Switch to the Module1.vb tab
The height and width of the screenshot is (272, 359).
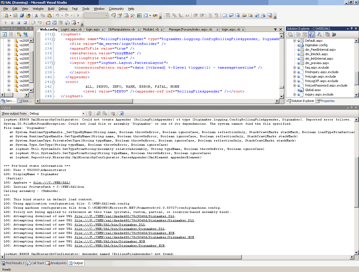click(153, 29)
